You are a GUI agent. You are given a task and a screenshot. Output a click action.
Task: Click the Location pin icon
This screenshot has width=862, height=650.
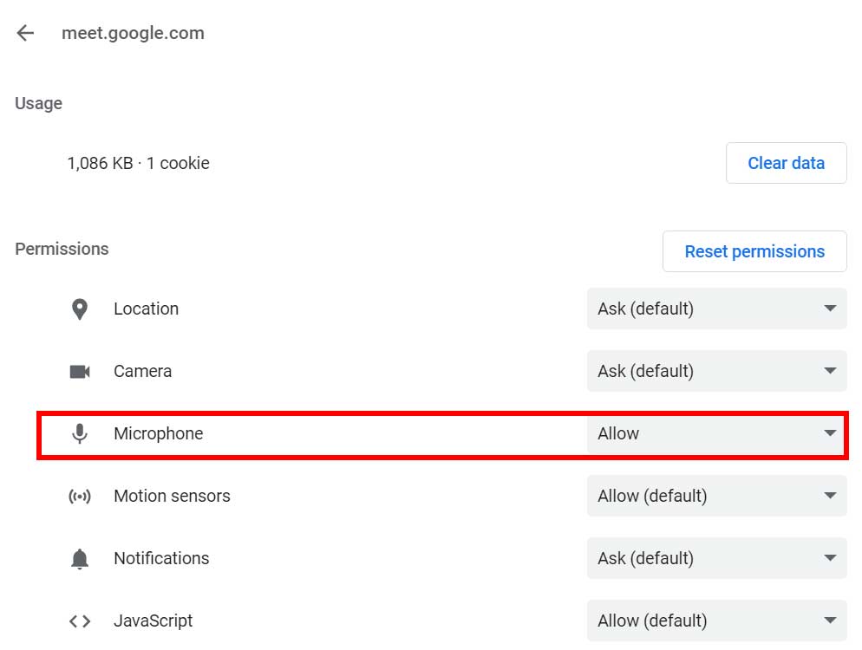pyautogui.click(x=80, y=309)
